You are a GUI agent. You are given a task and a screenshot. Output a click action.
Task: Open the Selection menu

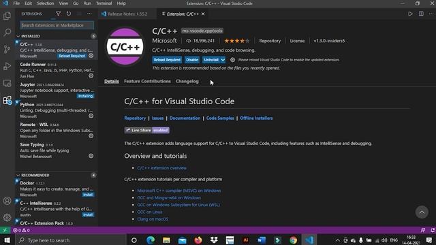[46, 3]
